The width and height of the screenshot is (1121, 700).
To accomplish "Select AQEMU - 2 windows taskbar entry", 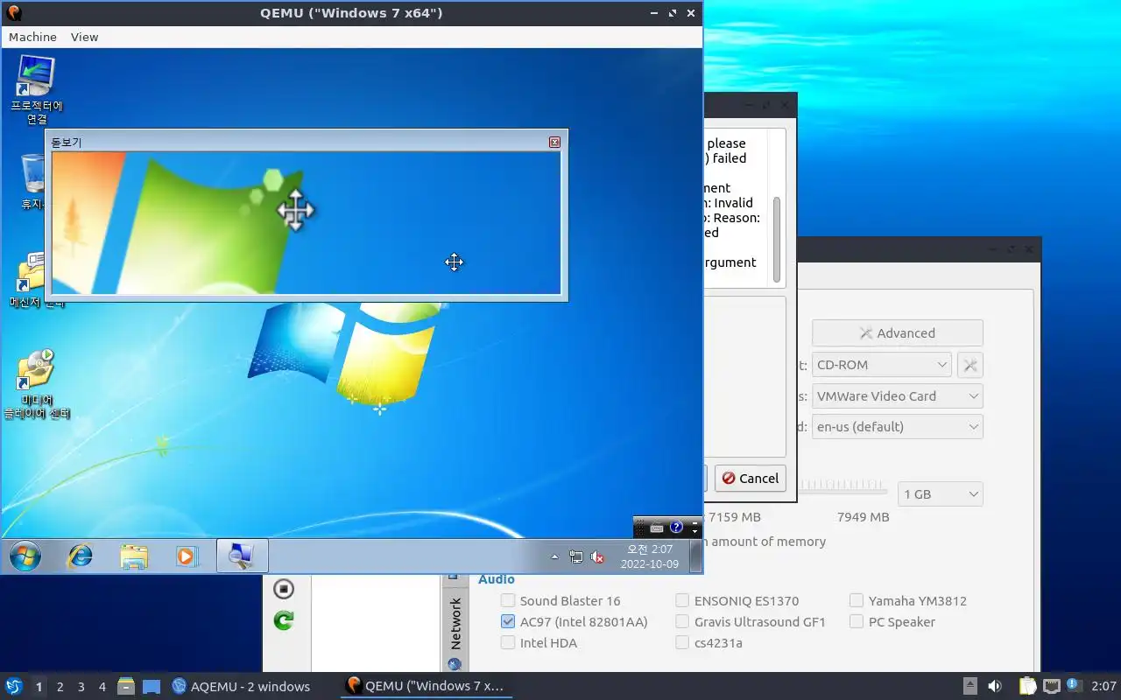I will (x=242, y=687).
